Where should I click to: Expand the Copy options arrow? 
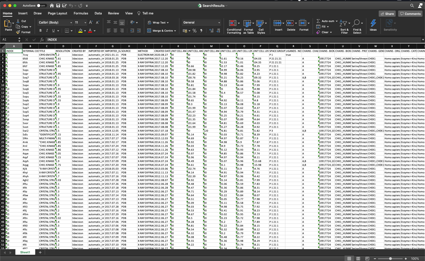[x=30, y=27]
